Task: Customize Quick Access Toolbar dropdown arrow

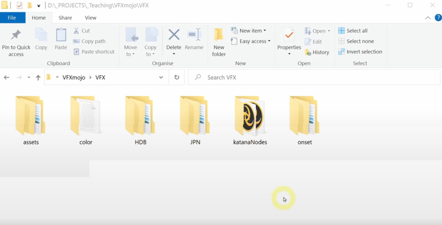Action: (39, 5)
